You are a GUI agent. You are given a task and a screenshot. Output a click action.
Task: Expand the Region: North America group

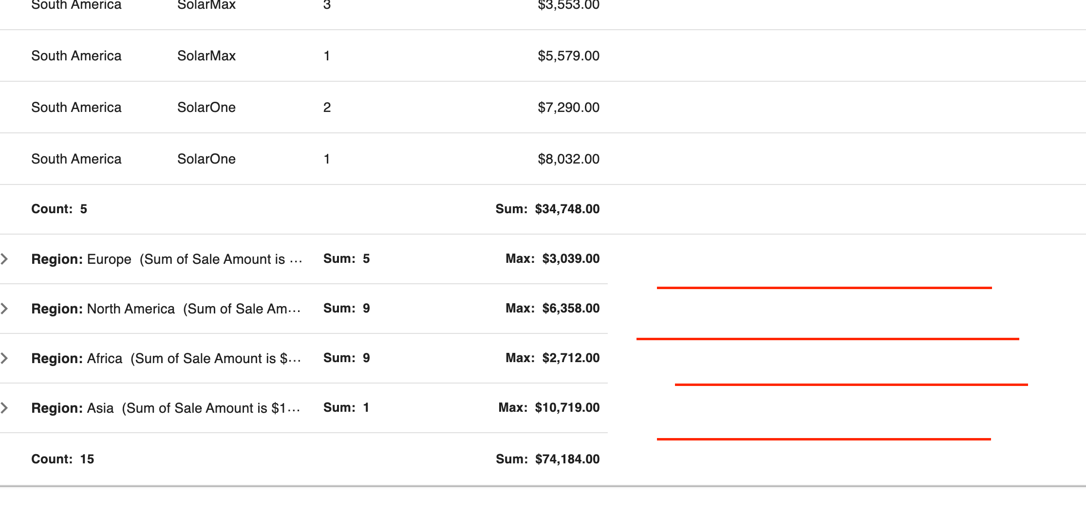(6, 308)
